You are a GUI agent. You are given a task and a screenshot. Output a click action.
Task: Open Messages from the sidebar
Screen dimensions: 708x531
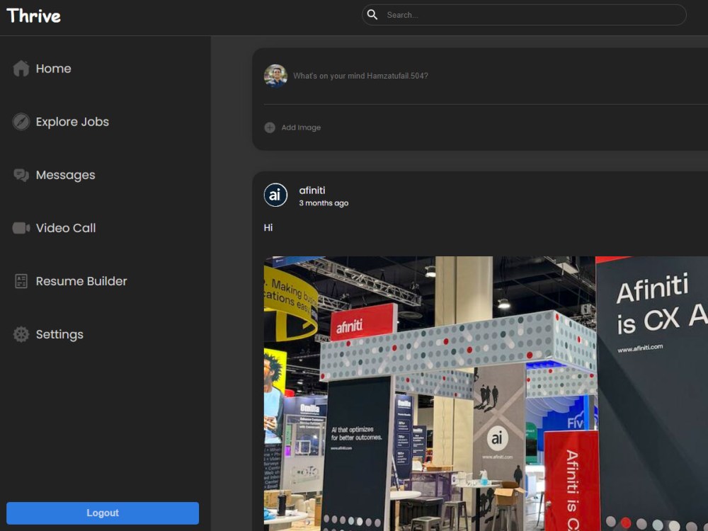pyautogui.click(x=65, y=175)
